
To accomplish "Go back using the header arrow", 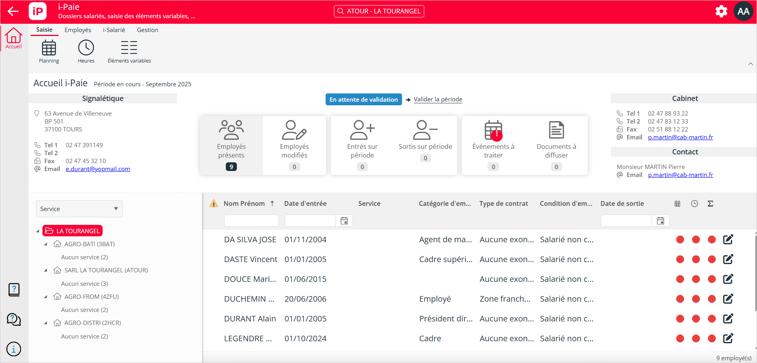I will pos(13,11).
